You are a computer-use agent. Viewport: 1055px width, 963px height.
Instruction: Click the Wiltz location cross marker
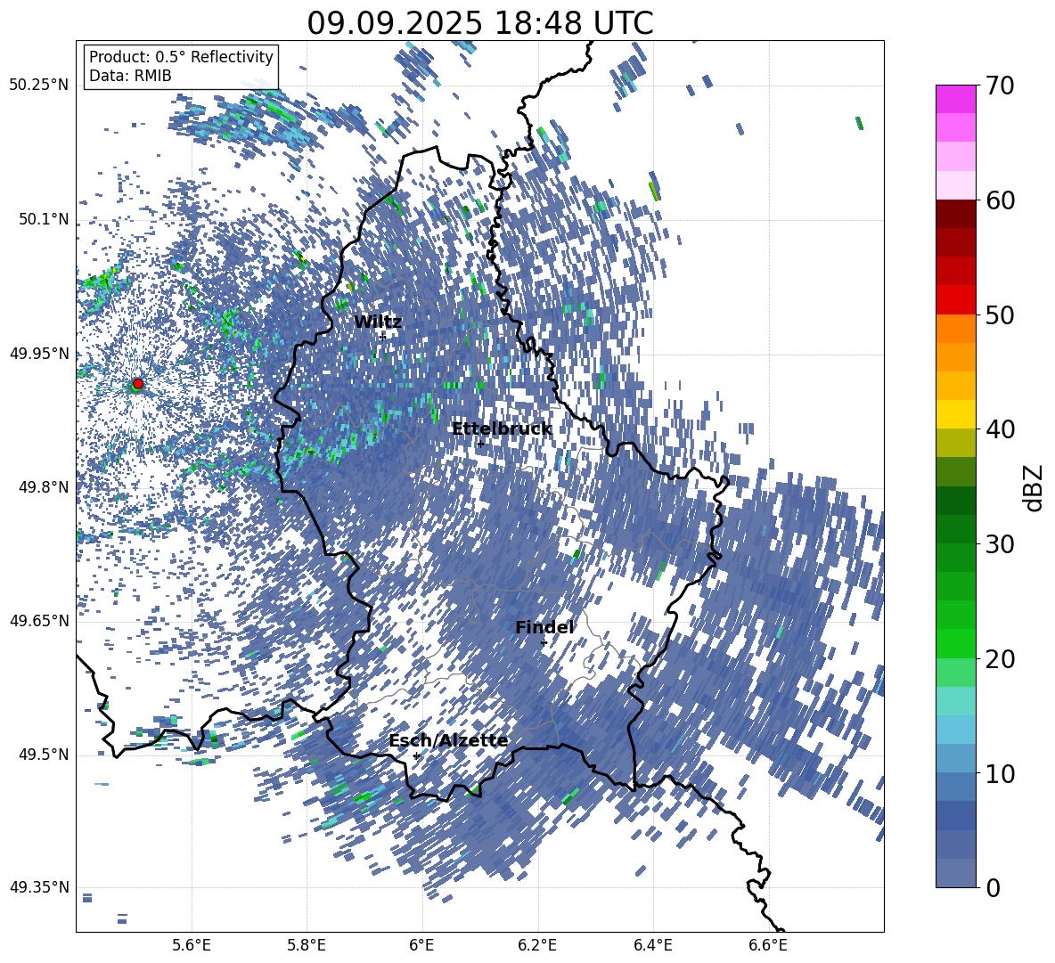point(382,337)
